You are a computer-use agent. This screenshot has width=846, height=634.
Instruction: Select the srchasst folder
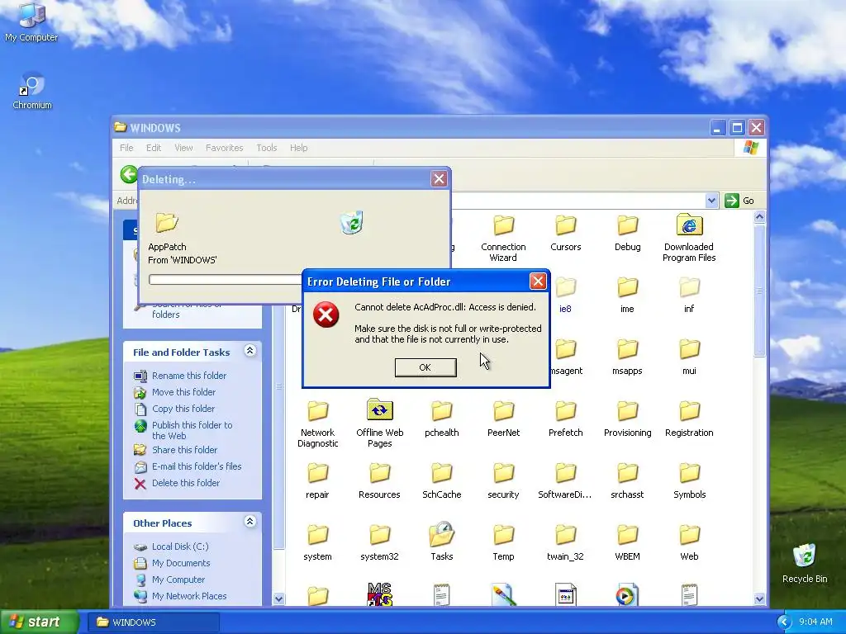628,481
